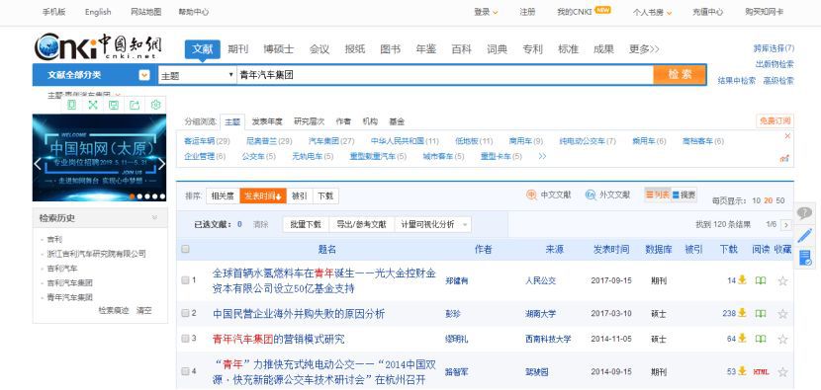Select the 会议 database tab
Image resolution: width=821 pixels, height=390 pixels.
319,49
